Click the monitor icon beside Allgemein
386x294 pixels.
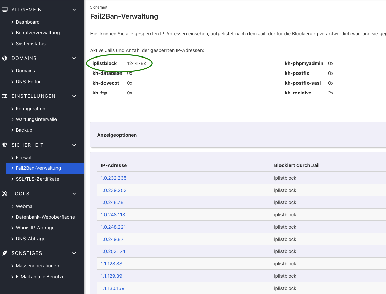tap(5, 10)
